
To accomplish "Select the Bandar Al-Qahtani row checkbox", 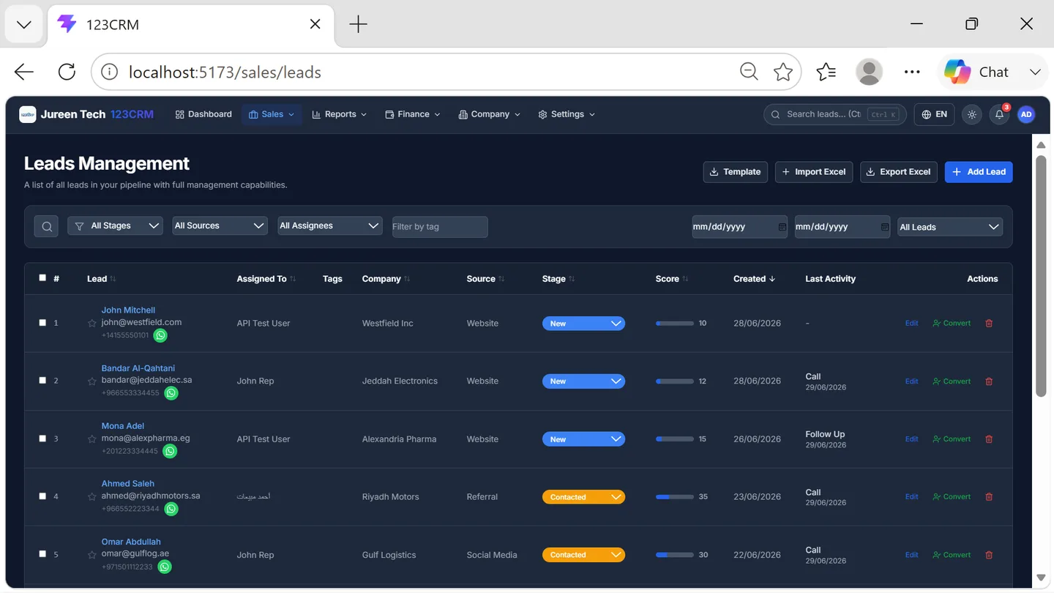I will [x=42, y=380].
